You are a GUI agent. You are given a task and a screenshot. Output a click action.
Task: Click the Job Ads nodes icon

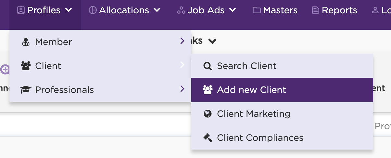point(181,11)
